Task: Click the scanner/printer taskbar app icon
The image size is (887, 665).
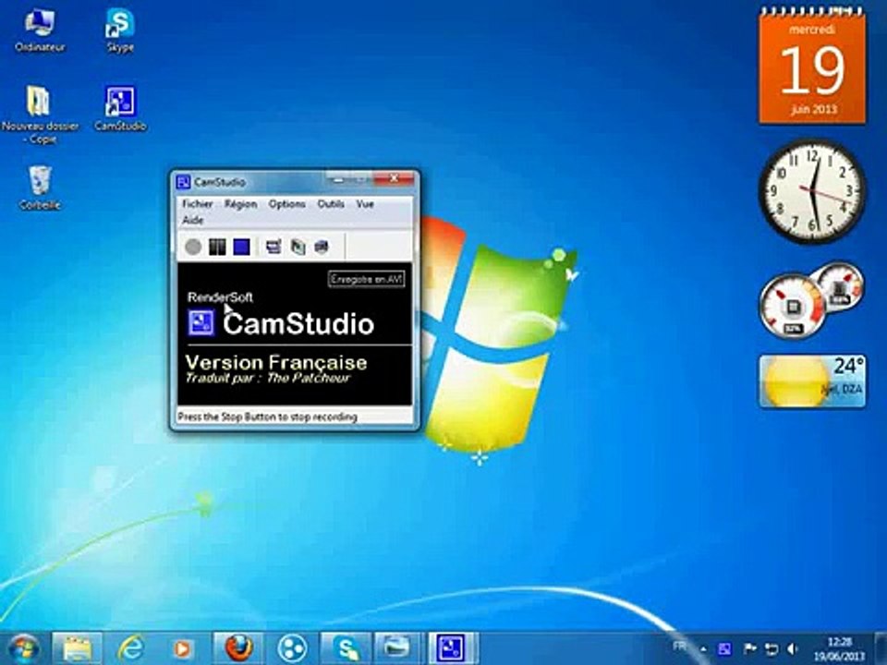Action: coord(396,648)
